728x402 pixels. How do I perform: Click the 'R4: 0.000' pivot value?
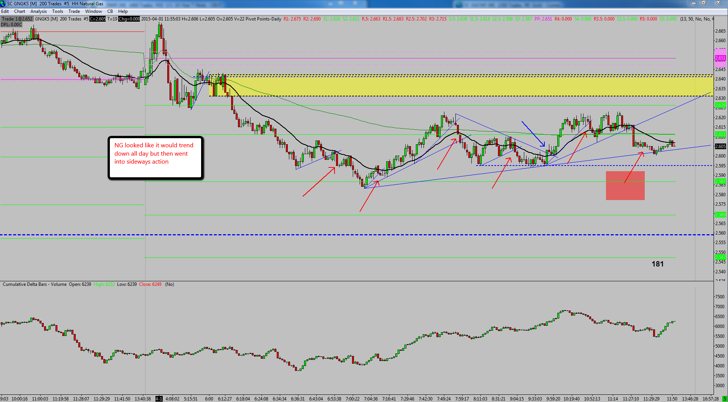coord(563,19)
